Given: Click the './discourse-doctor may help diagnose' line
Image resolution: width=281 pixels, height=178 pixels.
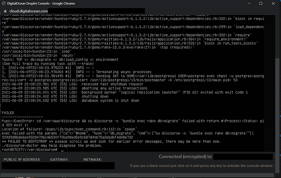Looking at the screenshot, I should 52,145.
